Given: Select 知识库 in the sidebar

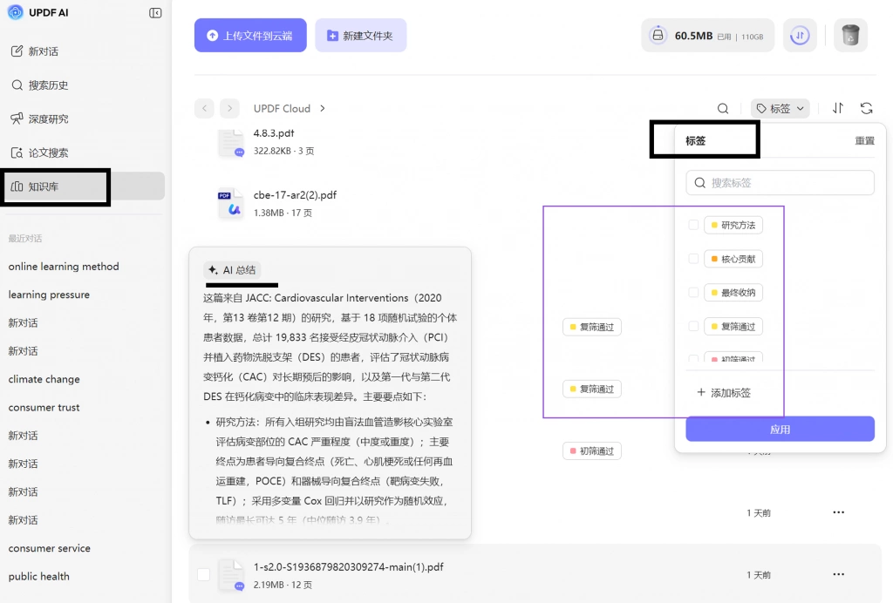Looking at the screenshot, I should point(83,186).
